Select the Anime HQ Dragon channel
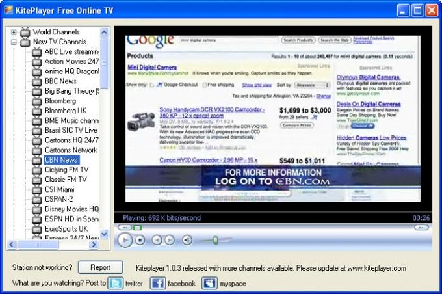Image resolution: width=442 pixels, height=294 pixels. point(72,72)
